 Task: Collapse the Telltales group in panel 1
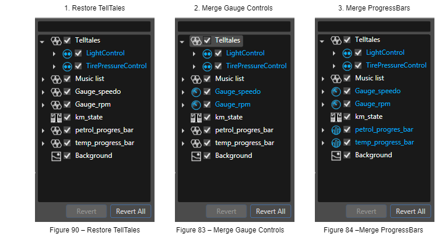click(x=42, y=42)
